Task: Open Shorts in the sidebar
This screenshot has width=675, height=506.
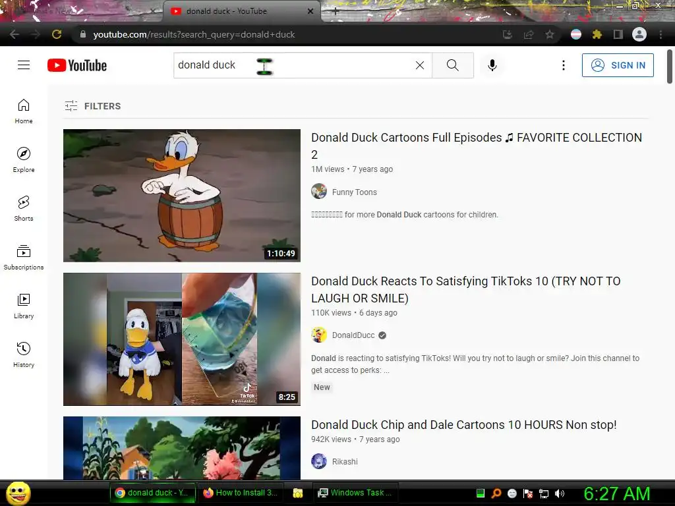Action: pos(24,209)
